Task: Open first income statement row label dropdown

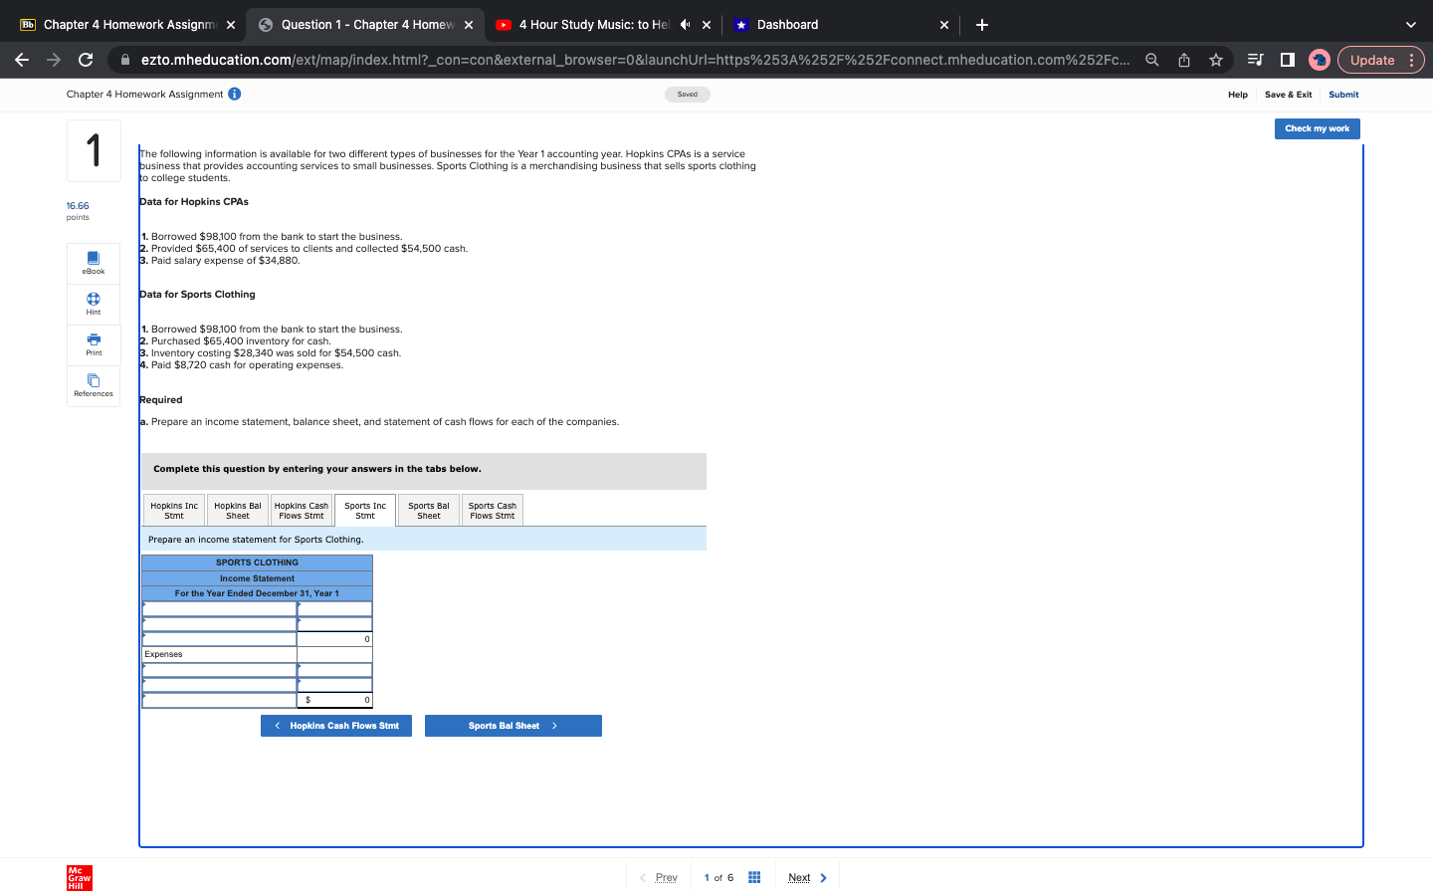Action: (x=219, y=609)
